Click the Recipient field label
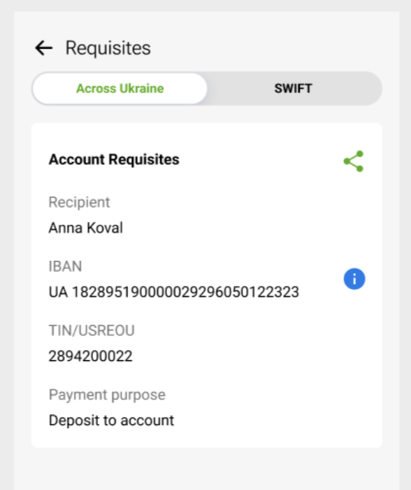Screen dimensions: 411x490 click(x=79, y=202)
